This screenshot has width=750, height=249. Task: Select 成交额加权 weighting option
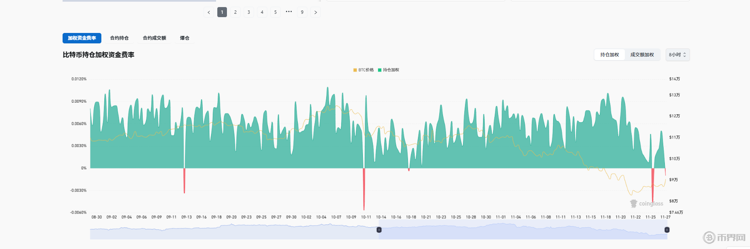[642, 55]
